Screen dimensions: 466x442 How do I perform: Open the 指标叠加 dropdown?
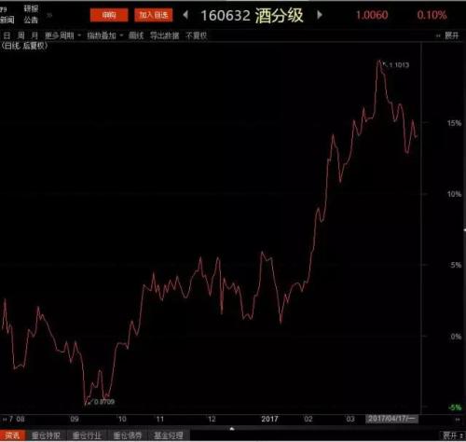click(x=105, y=35)
